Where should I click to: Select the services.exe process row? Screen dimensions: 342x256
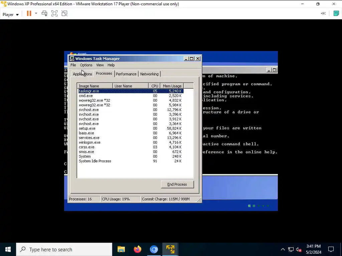tap(131, 138)
